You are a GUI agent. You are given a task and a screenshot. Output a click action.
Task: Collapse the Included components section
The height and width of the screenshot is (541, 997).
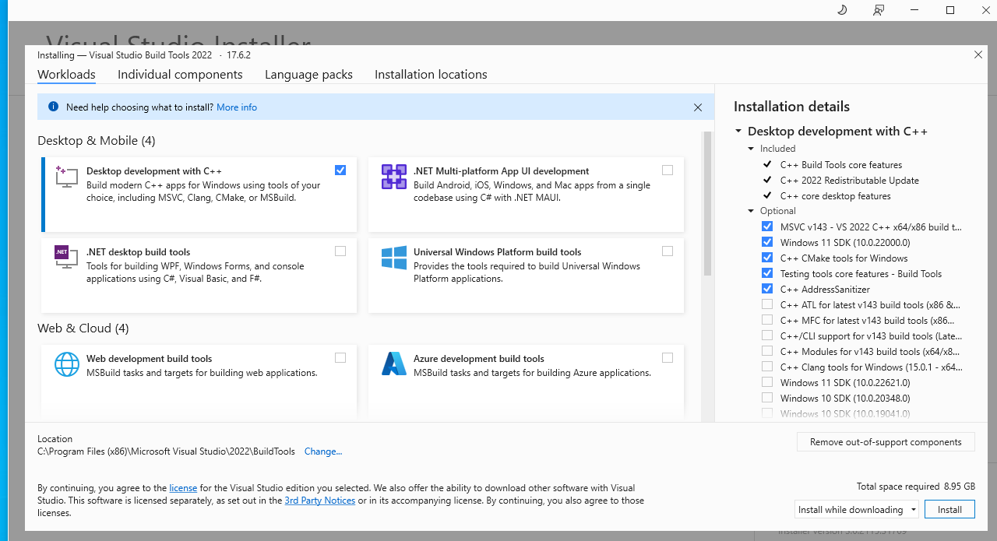[x=751, y=149]
